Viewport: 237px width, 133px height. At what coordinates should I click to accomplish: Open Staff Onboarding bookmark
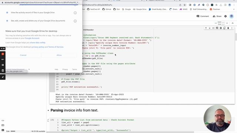pyautogui.click(x=198, y=9)
